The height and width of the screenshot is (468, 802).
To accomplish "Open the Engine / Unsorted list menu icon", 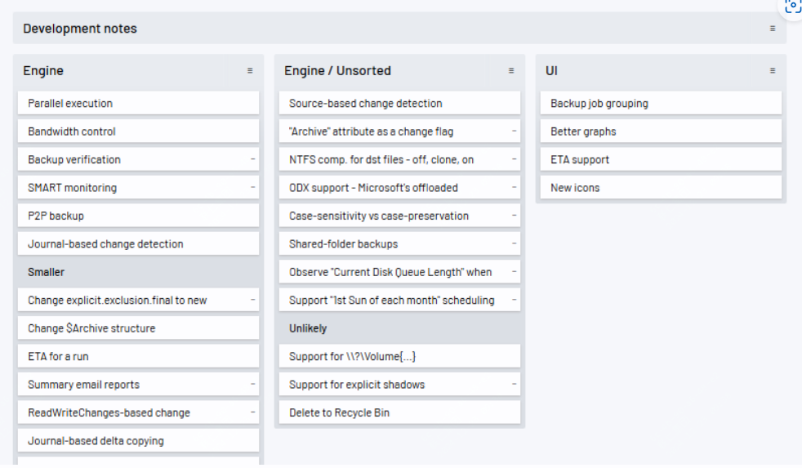I will tap(511, 71).
